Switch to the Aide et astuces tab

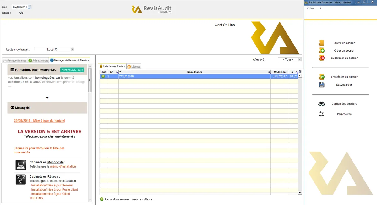tap(38, 60)
